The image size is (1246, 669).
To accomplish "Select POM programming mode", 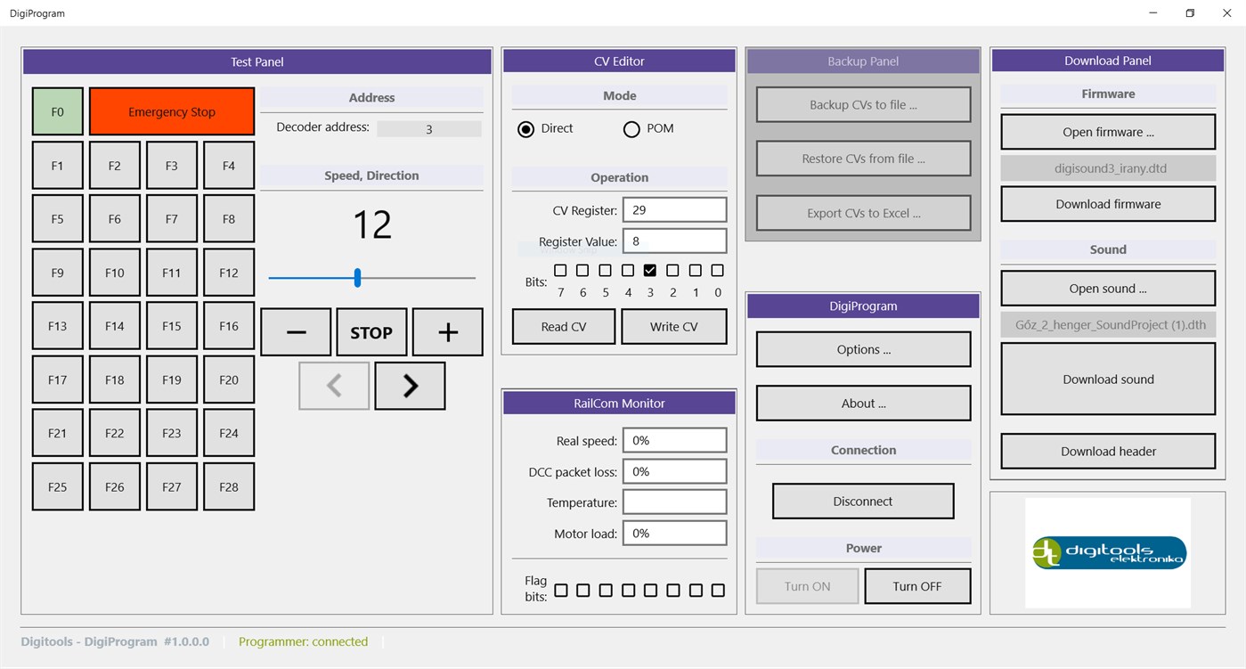I will 631,128.
